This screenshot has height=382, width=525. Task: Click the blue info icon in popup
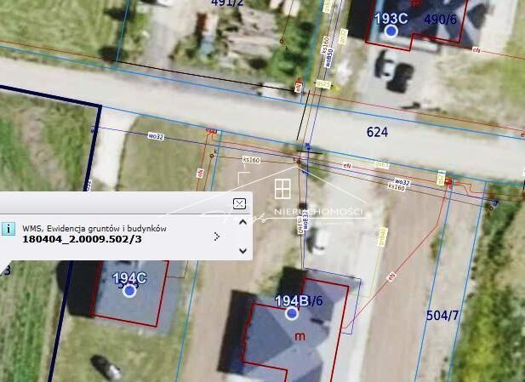[x=8, y=228]
